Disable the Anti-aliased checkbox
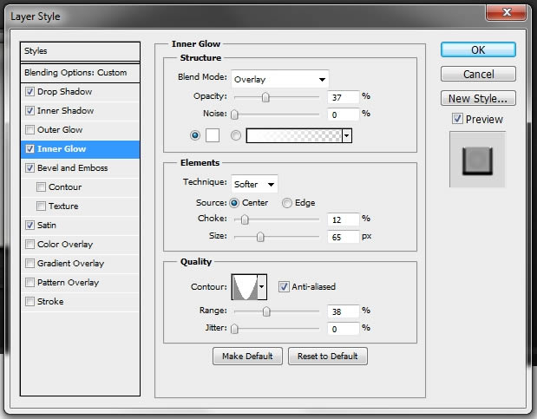The height and width of the screenshot is (419, 537). 284,286
